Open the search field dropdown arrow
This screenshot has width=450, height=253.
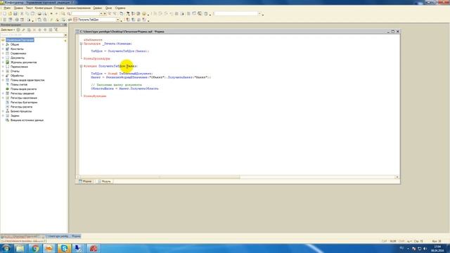pyautogui.click(x=101, y=14)
